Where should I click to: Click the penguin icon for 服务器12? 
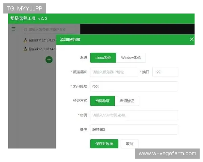[25, 49]
